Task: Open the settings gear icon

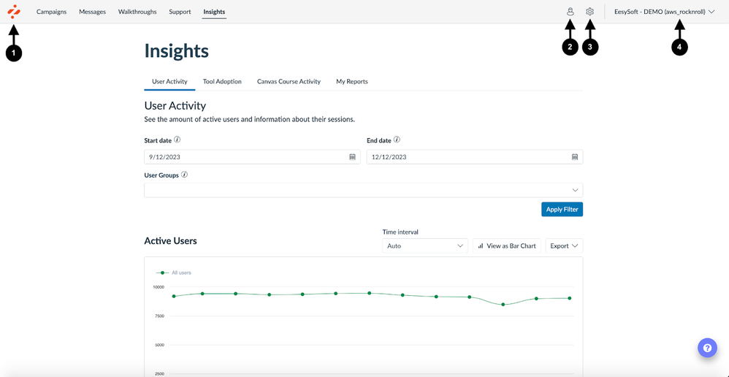Action: tap(590, 12)
